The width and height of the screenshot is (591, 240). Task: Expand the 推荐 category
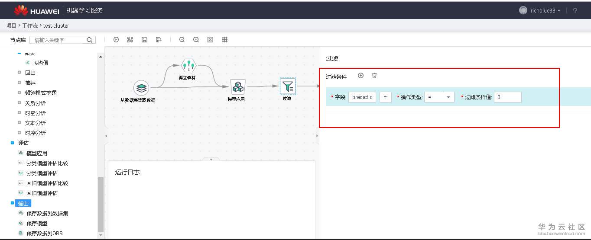click(x=19, y=83)
